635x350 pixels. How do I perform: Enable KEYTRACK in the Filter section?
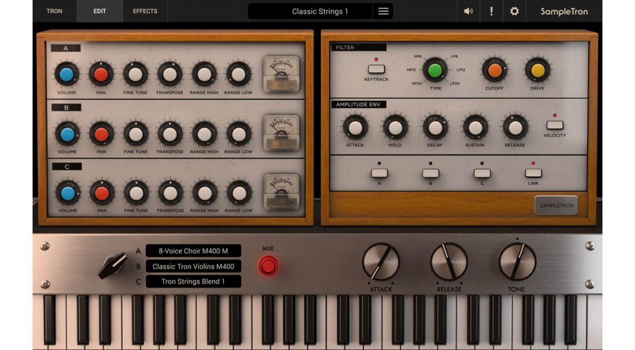377,69
